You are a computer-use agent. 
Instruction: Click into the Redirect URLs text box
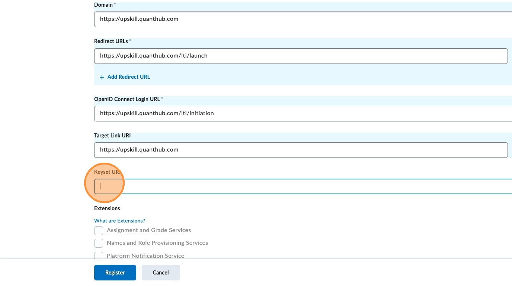[301, 56]
